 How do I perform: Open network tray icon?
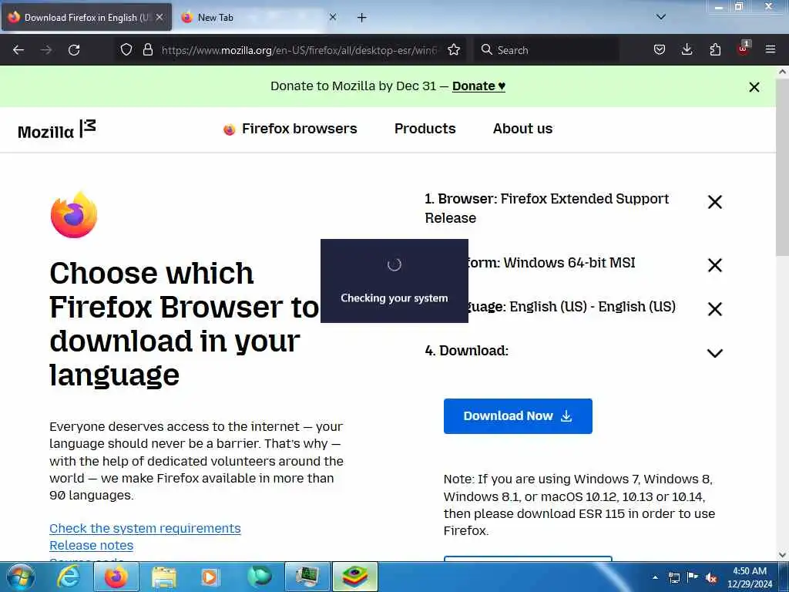[673, 577]
